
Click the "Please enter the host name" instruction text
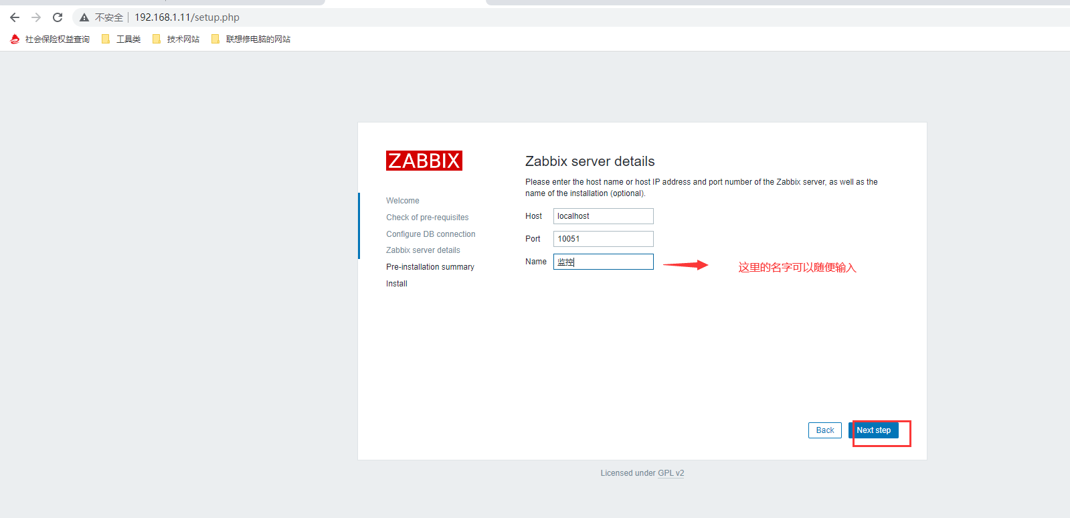point(701,187)
